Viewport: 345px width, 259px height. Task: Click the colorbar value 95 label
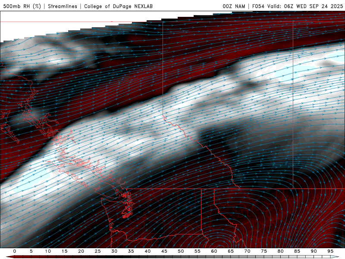(330, 251)
